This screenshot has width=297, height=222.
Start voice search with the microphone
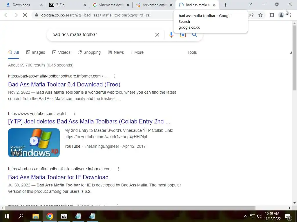pyautogui.click(x=171, y=35)
